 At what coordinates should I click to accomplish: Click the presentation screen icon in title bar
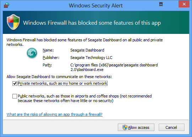coord(161,4)
